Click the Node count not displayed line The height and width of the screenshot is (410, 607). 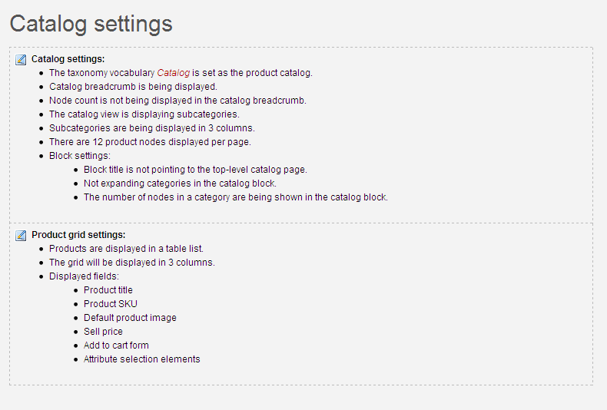coord(177,101)
